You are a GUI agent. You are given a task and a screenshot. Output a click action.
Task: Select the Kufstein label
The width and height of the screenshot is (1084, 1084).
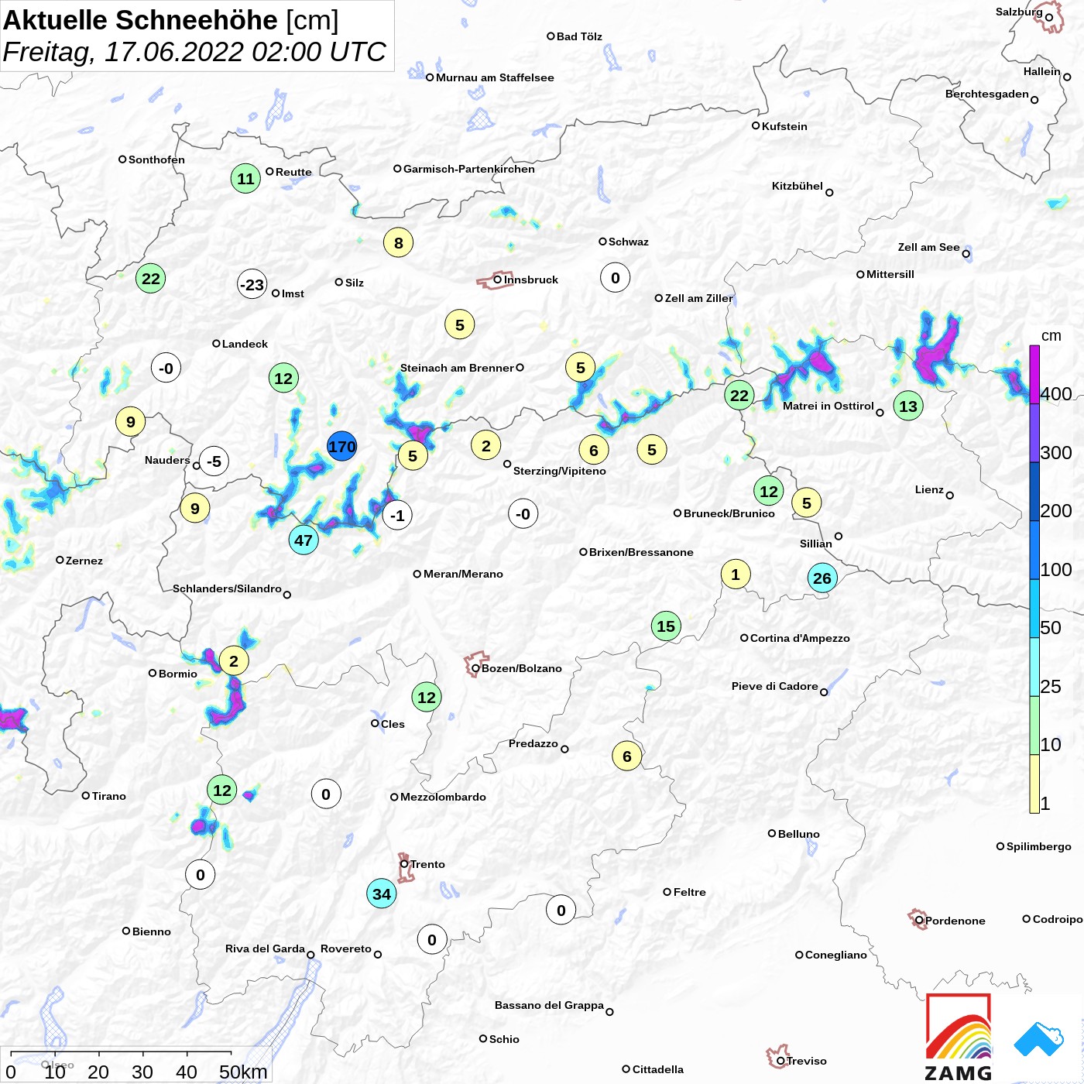[784, 126]
